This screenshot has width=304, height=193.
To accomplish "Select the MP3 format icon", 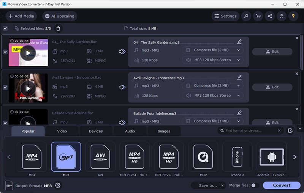I will 66,157.
